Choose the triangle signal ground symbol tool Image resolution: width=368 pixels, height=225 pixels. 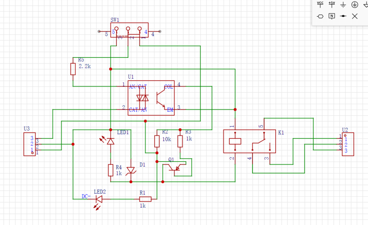[365, 5]
